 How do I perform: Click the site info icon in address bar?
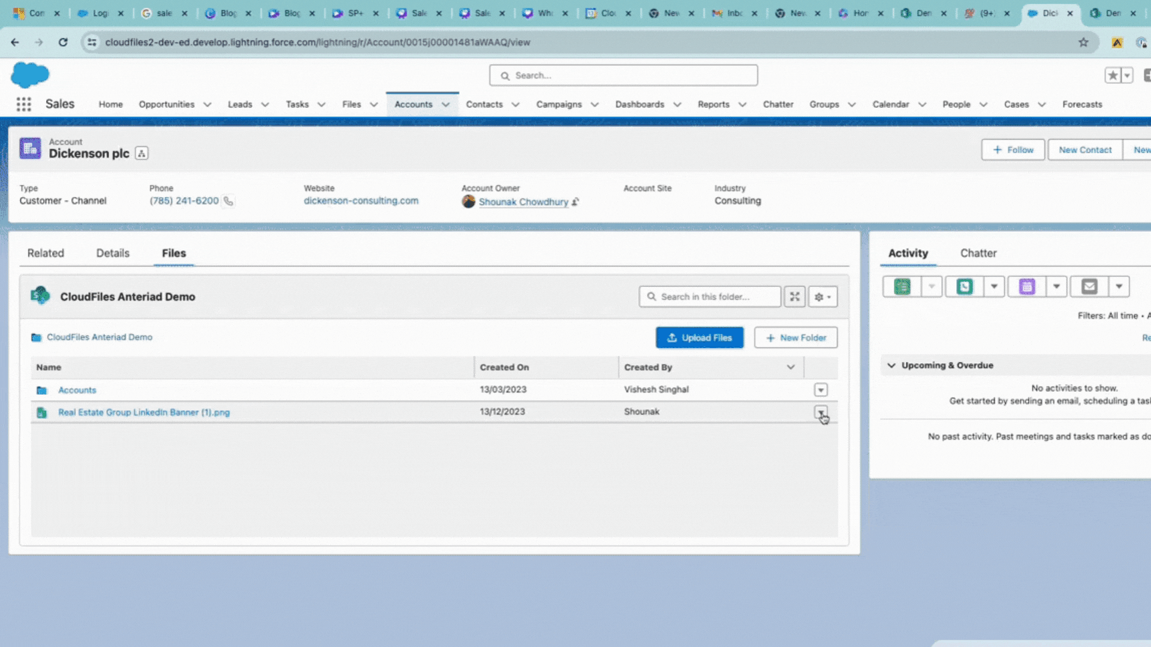(x=92, y=42)
